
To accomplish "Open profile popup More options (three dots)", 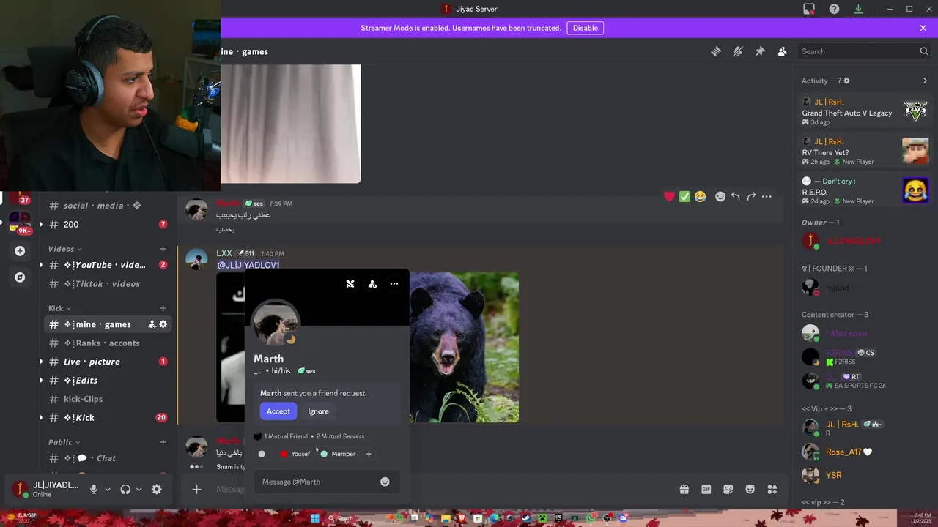I will (x=394, y=284).
